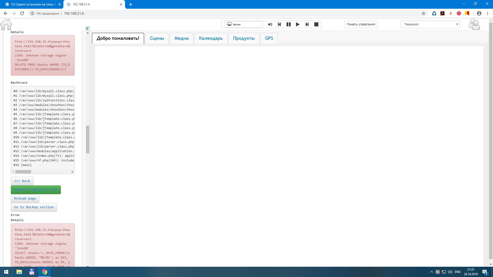Skip to next track in player
The image size is (493, 277).
point(307,24)
